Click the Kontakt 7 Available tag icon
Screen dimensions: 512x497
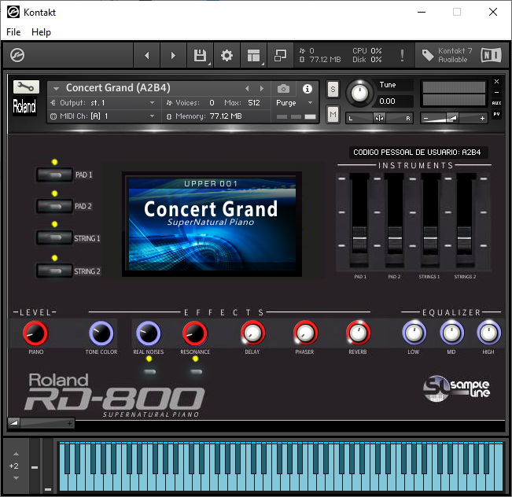tap(427, 55)
